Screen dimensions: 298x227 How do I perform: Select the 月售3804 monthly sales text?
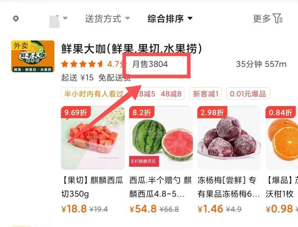[150, 64]
